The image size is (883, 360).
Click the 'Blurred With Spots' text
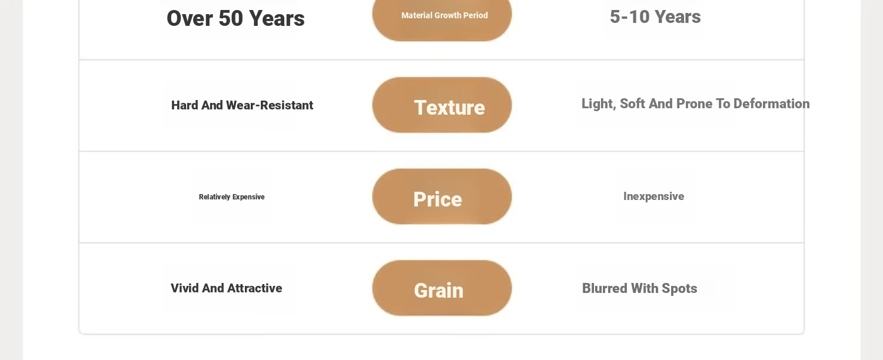(639, 288)
